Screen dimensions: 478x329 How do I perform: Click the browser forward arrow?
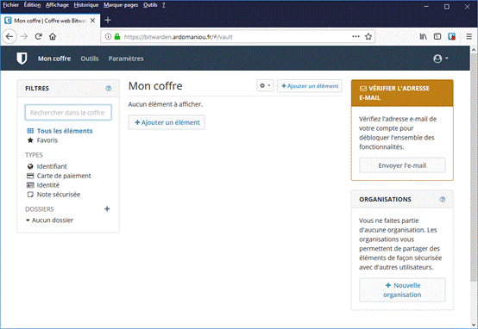click(x=24, y=36)
